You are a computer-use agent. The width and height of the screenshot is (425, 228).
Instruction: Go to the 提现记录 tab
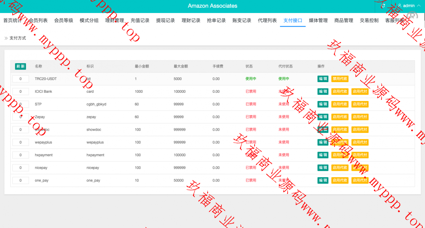pyautogui.click(x=165, y=20)
